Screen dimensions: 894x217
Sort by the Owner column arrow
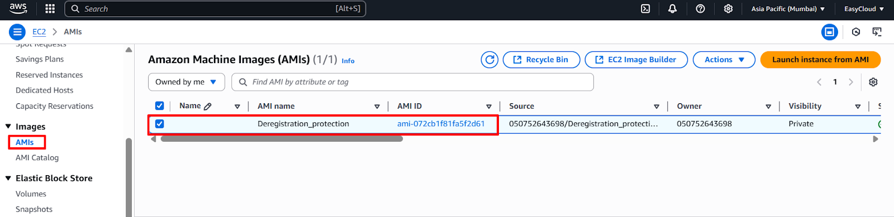(x=768, y=107)
